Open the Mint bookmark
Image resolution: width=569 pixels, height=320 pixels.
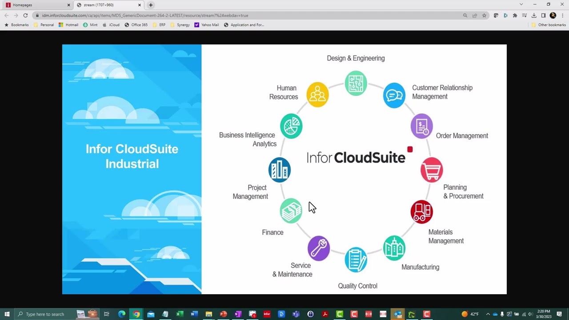pos(90,25)
